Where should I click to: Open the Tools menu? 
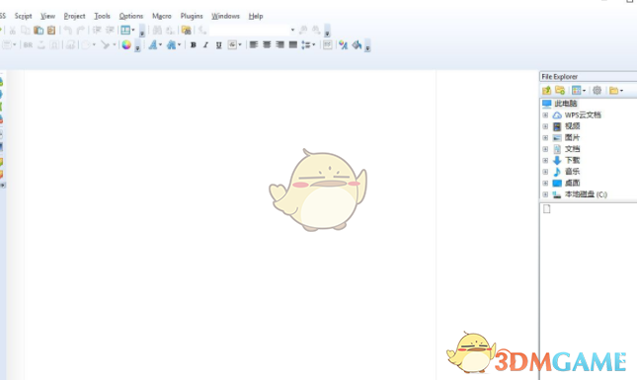point(102,16)
